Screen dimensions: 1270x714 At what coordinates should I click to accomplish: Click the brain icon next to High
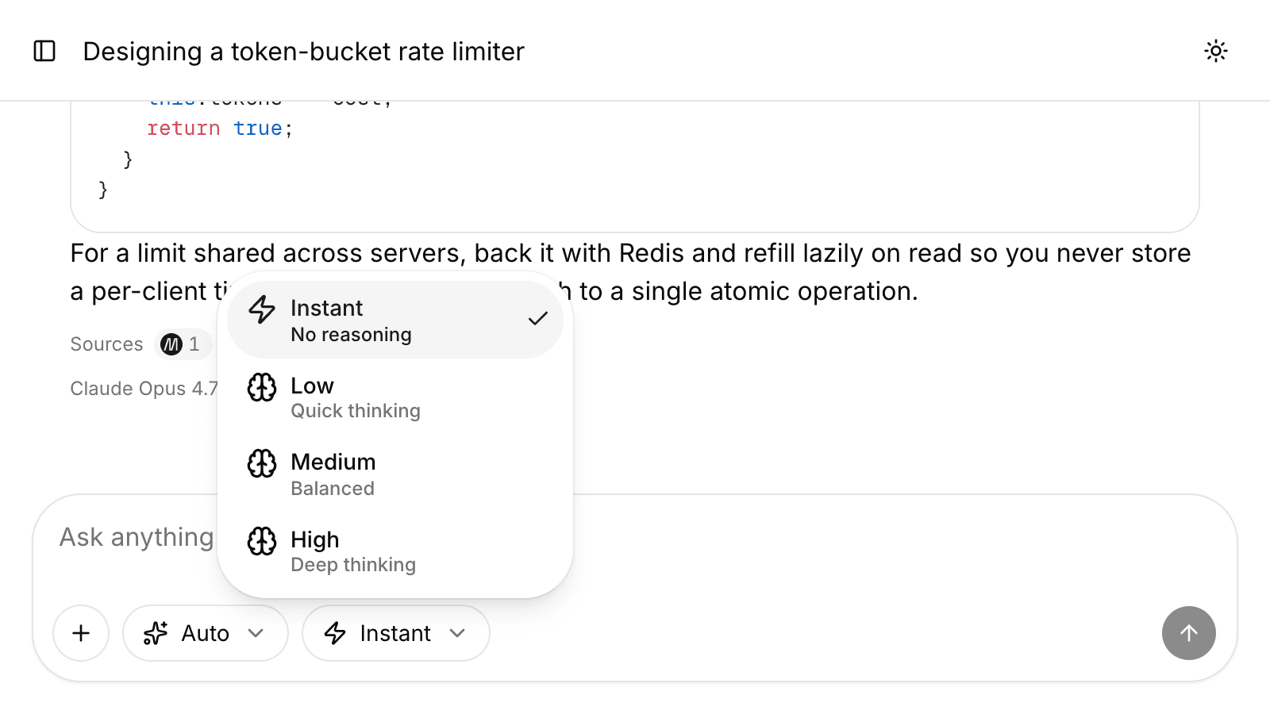(262, 541)
